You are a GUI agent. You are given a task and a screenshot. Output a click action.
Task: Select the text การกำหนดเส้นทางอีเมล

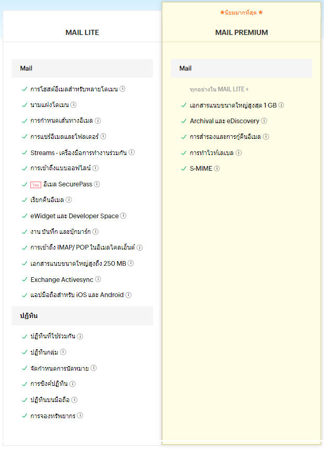(62, 121)
